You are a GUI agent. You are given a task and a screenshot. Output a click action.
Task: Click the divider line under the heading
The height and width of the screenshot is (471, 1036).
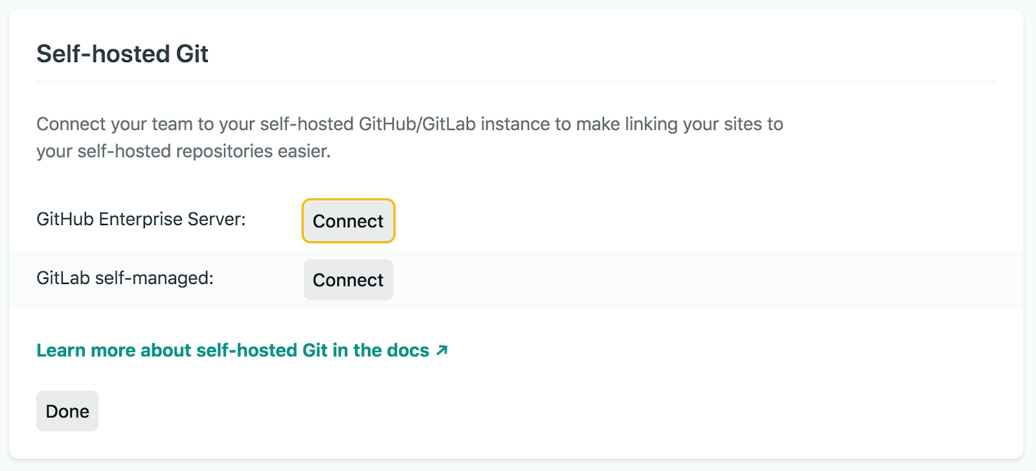(516, 82)
